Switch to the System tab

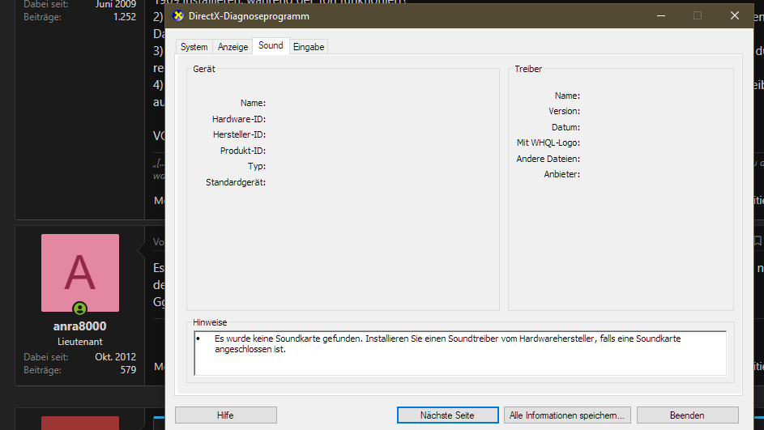(x=194, y=47)
